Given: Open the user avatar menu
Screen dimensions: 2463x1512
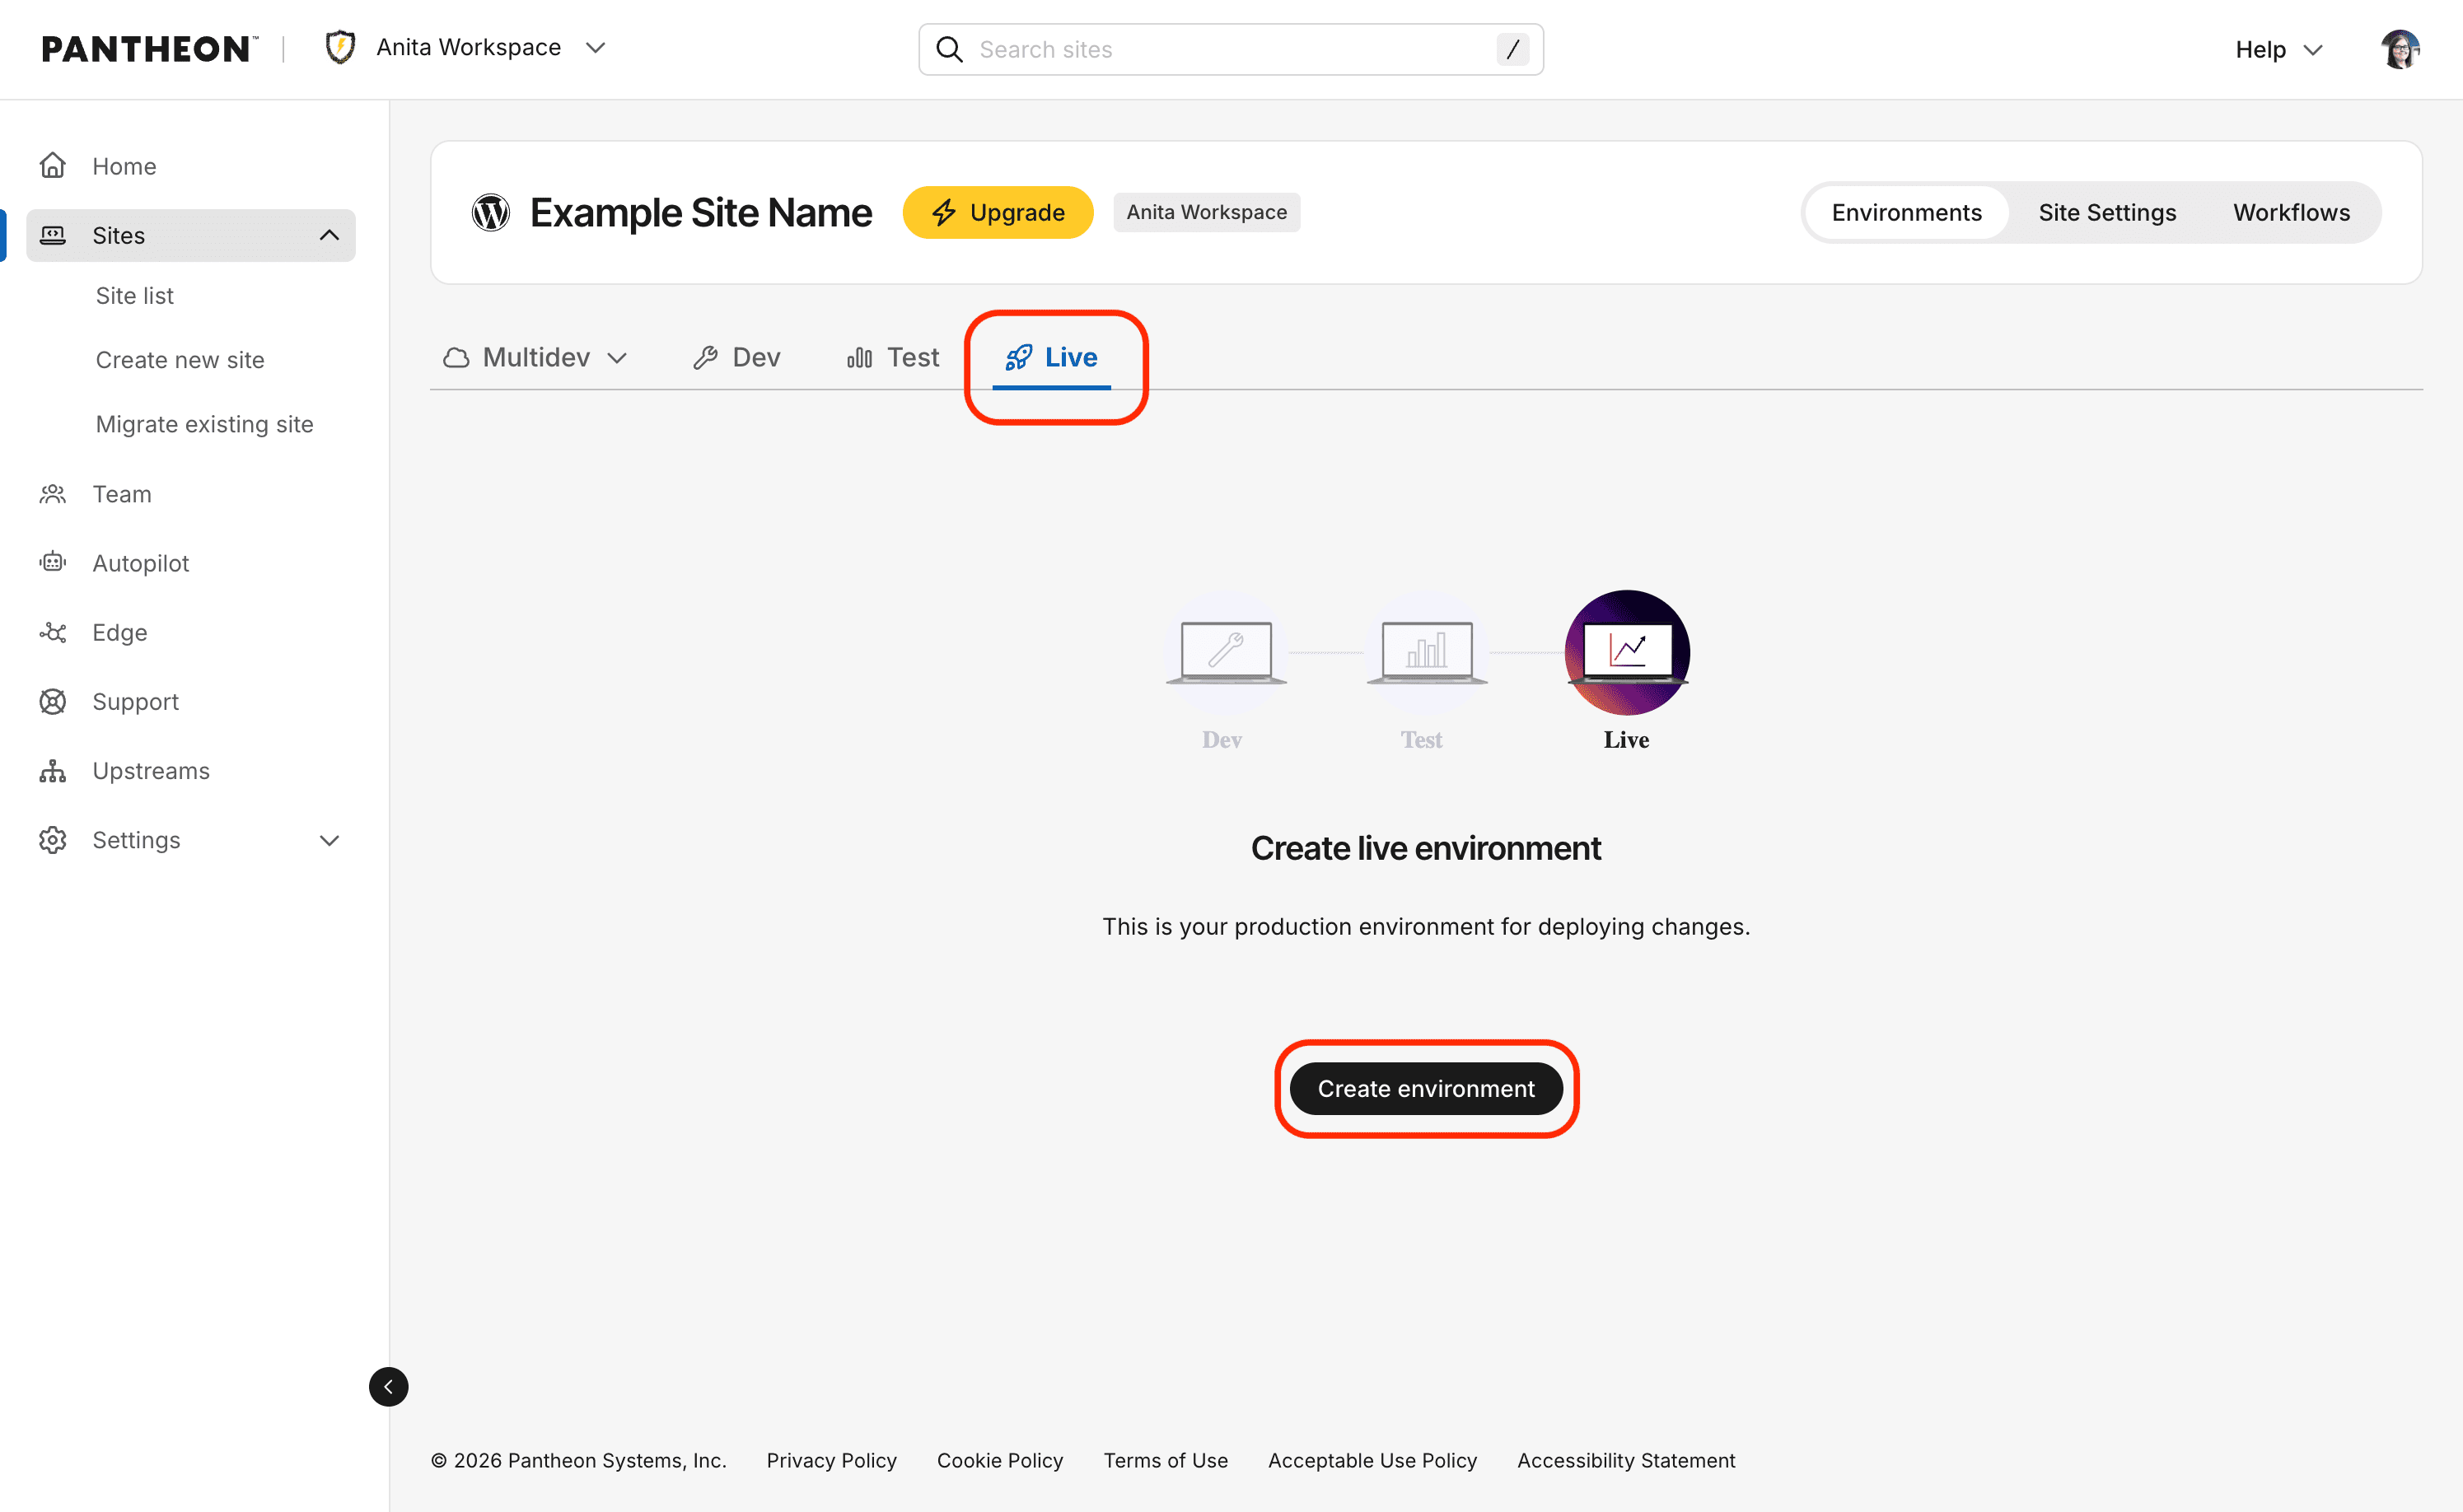Looking at the screenshot, I should click(x=2400, y=49).
